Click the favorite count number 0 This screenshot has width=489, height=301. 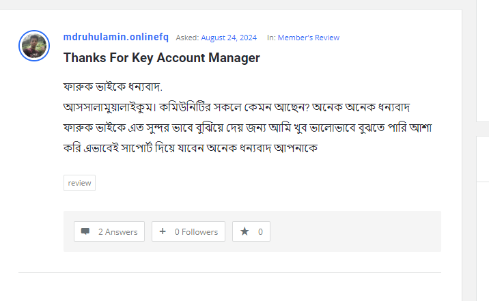click(260, 231)
